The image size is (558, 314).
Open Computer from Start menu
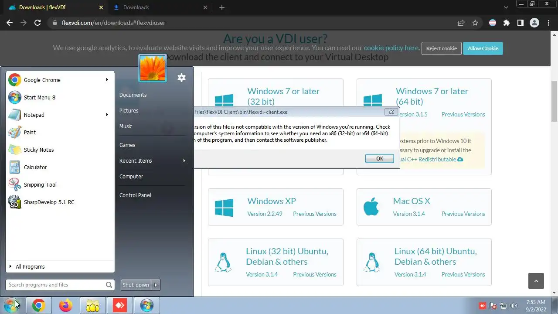(x=131, y=176)
